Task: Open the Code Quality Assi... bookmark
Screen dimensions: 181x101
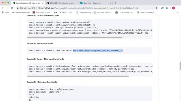Action: [125, 12]
